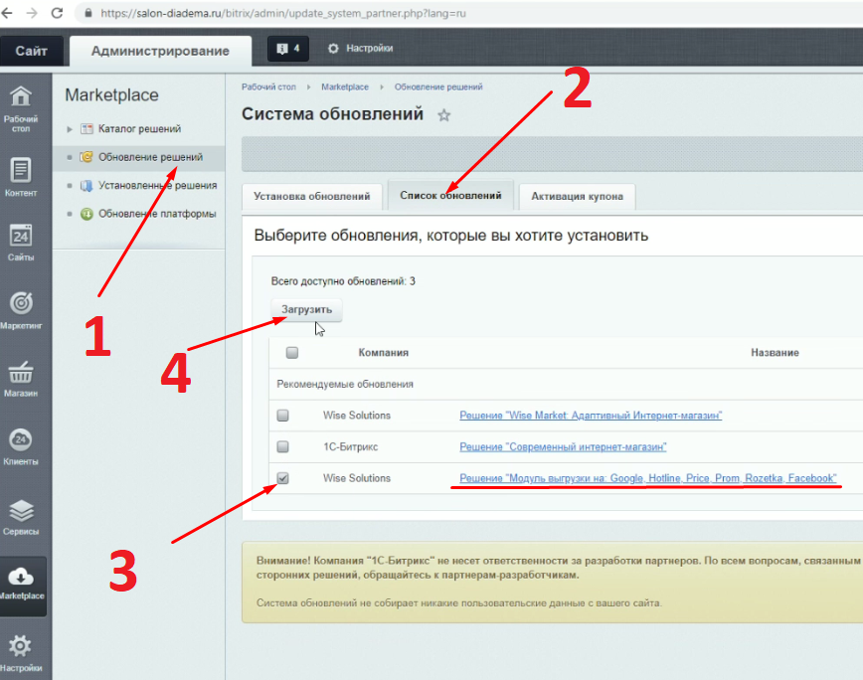863x680 pixels.
Task: Click the browser back arrow
Action: (7, 13)
